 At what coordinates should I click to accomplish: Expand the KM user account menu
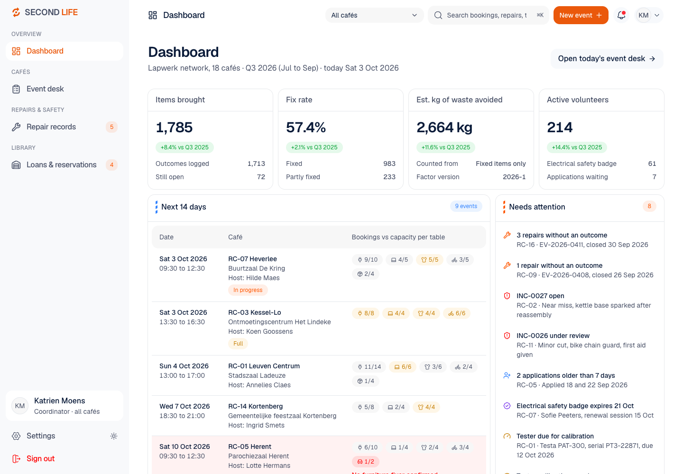(x=649, y=15)
